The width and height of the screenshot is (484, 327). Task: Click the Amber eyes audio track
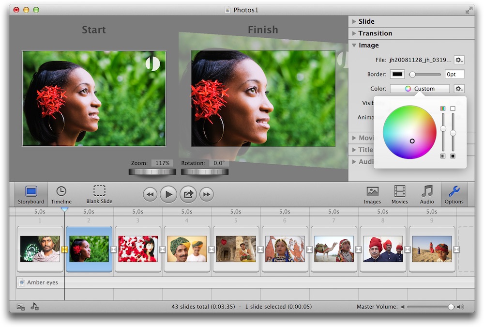[x=245, y=282]
